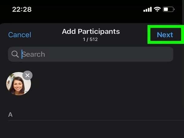The height and width of the screenshot is (138, 184).
Task: Click the gray Search placeholder text
Action: click(33, 54)
